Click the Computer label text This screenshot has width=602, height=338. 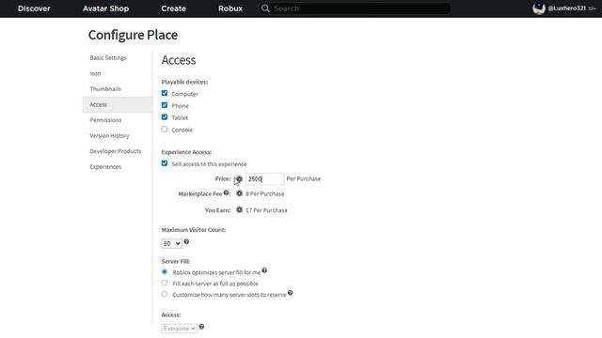click(x=184, y=94)
